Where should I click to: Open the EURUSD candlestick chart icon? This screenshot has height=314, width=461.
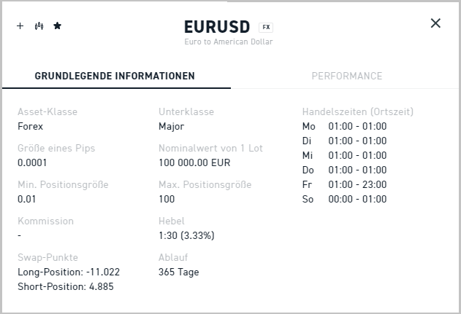pos(39,26)
